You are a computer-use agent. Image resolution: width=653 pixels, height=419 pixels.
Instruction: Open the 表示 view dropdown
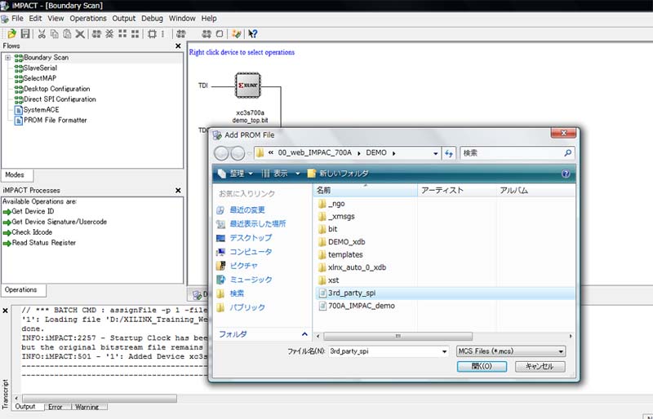click(280, 174)
